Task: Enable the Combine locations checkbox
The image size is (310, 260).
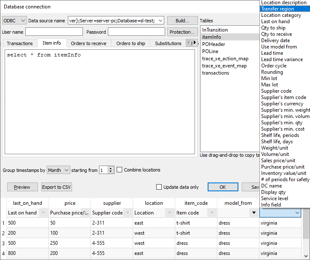Action: [120, 170]
